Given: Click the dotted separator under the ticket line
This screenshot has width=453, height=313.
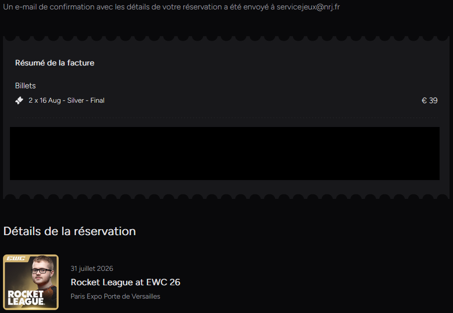Looking at the screenshot, I should coord(226,118).
